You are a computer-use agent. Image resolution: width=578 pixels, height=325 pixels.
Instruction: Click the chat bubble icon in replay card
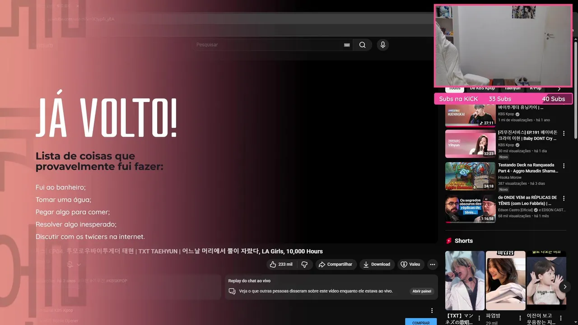pos(232,291)
